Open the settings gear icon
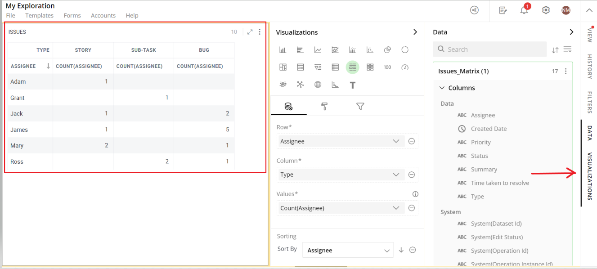 click(546, 10)
